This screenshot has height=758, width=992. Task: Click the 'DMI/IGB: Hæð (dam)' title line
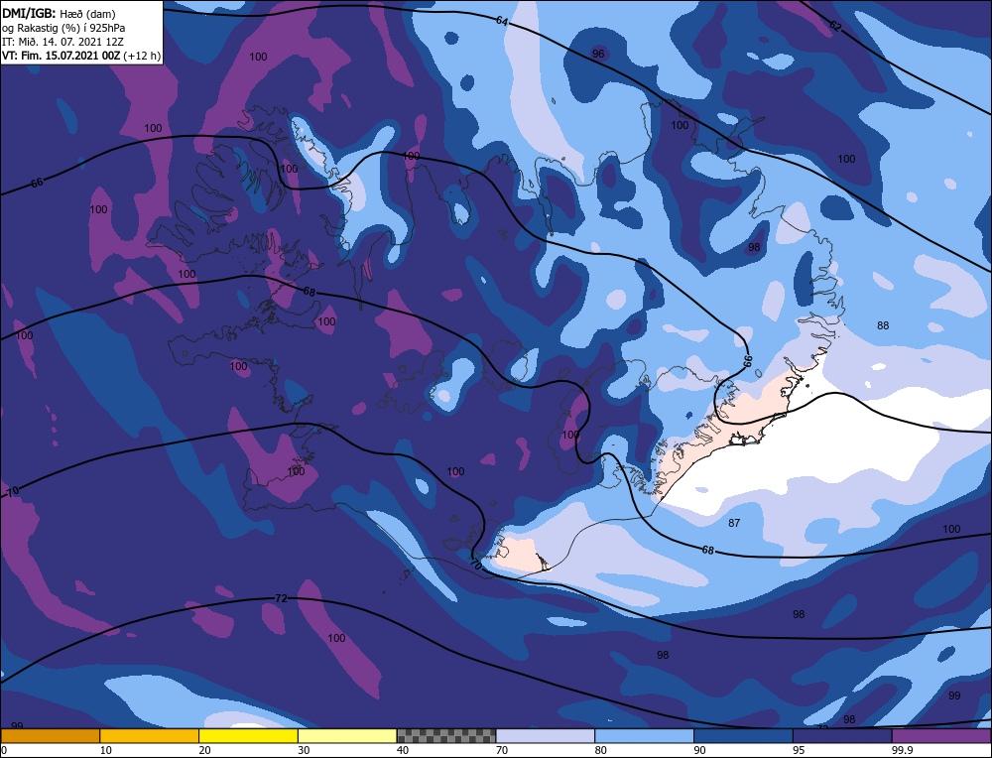(59, 14)
